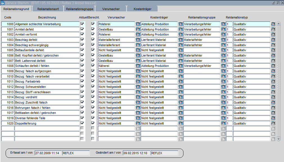The image size is (284, 162).
Task: Click scrollbar down arrow of the table
Action: pos(278,139)
